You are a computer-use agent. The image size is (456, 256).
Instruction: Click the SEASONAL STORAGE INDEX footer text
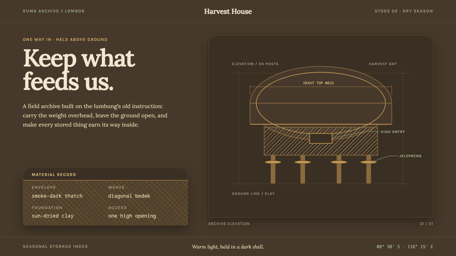point(55,246)
